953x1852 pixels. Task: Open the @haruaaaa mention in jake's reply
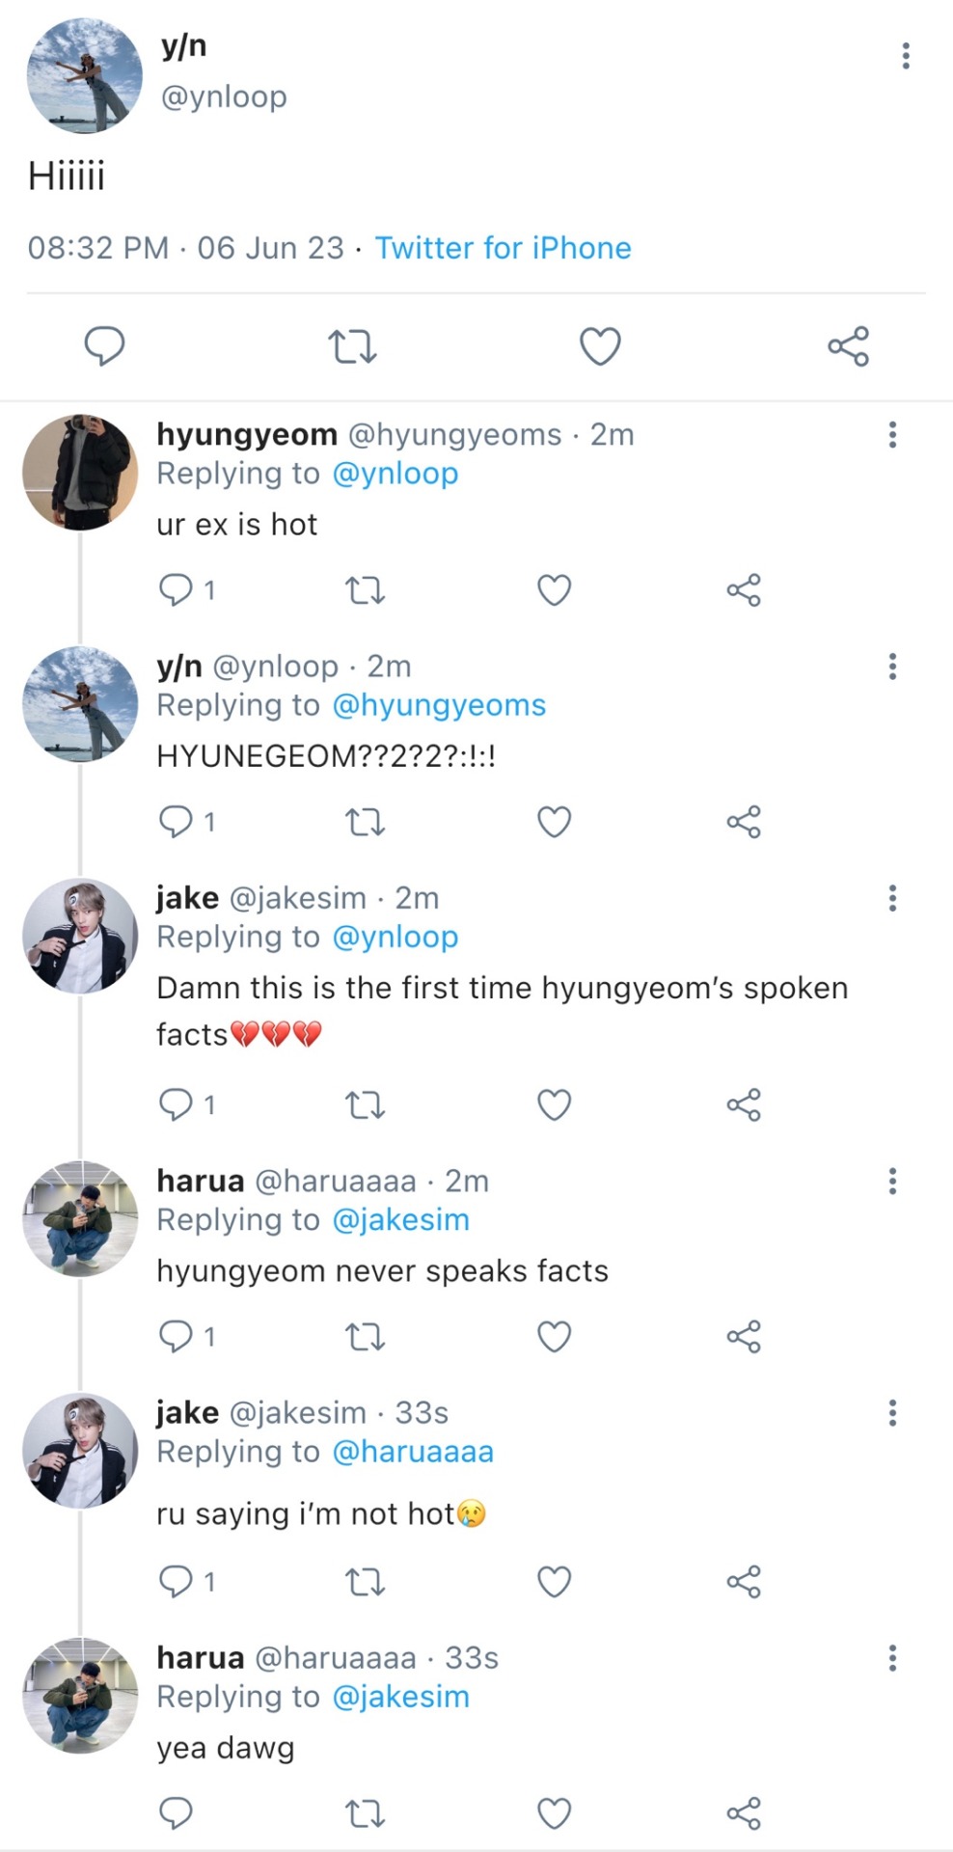coord(413,1452)
